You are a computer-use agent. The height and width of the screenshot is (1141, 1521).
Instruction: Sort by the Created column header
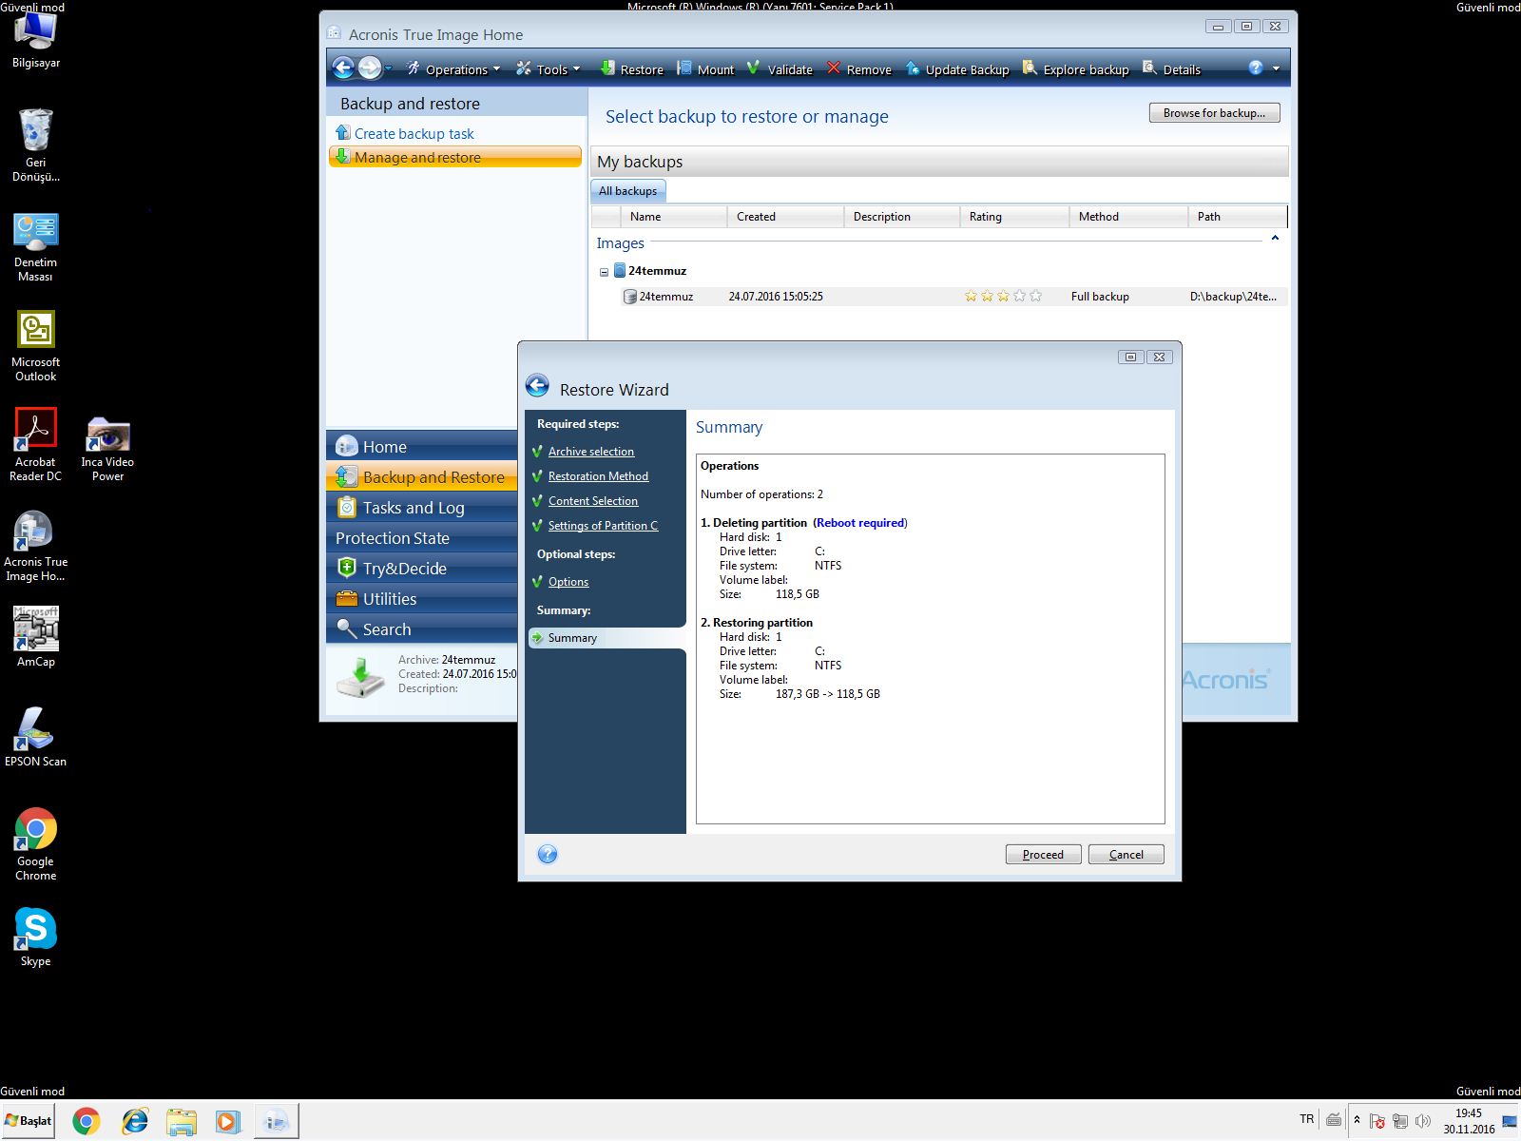pyautogui.click(x=785, y=217)
